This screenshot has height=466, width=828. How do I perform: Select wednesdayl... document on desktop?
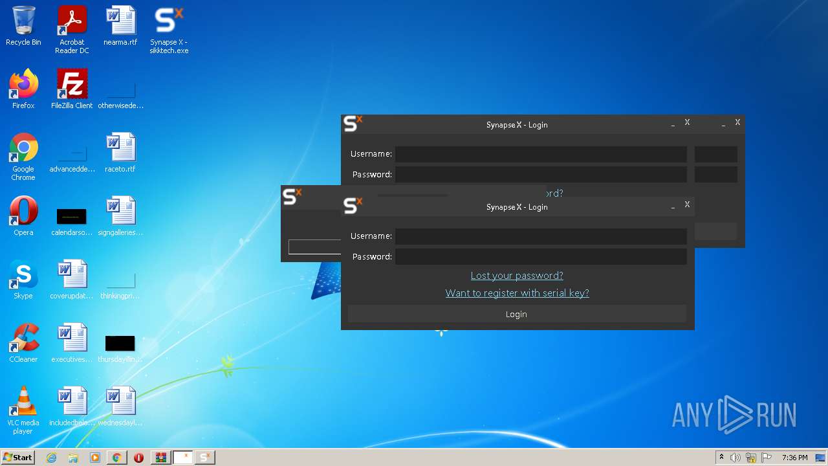pos(120,406)
